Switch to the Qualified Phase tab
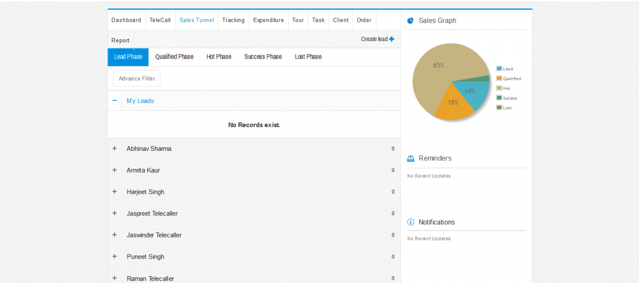Viewport: 639px width, 283px height. tap(174, 57)
